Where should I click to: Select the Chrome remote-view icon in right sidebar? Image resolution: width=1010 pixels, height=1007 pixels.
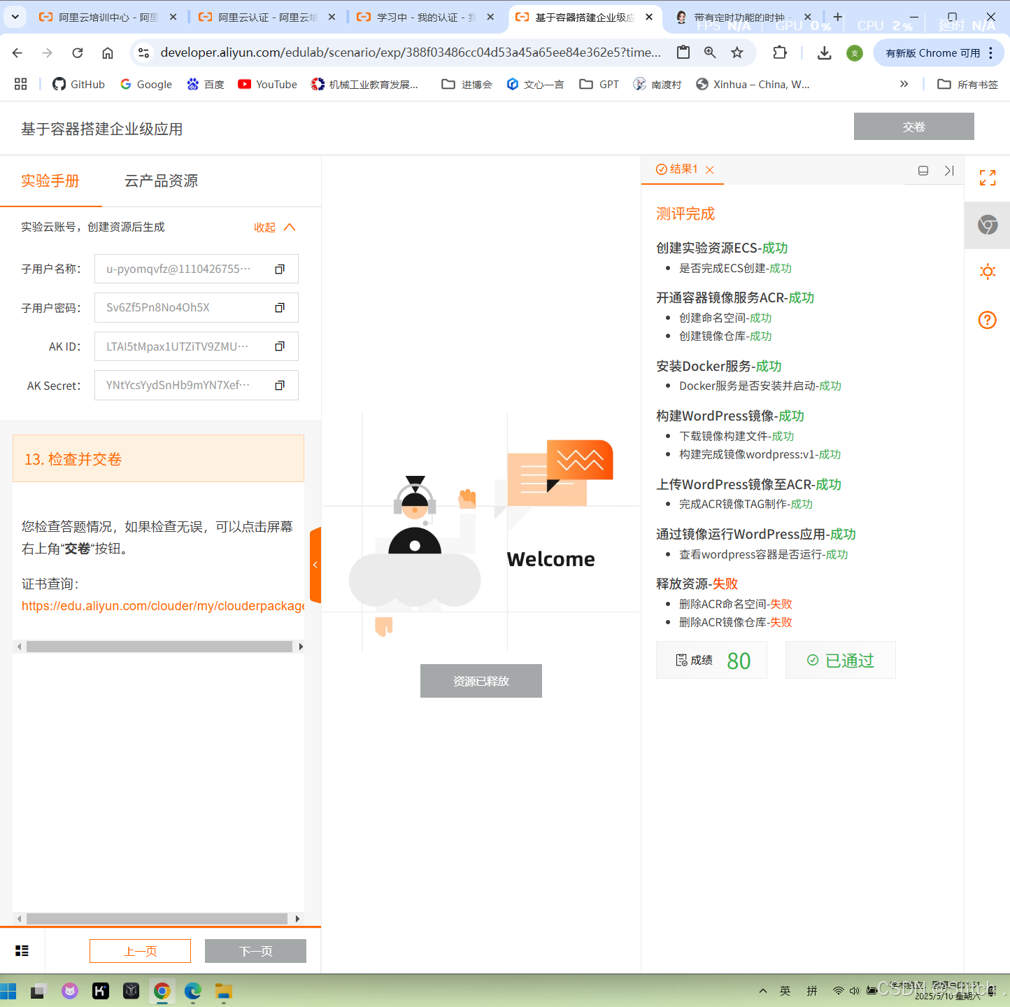point(987,225)
